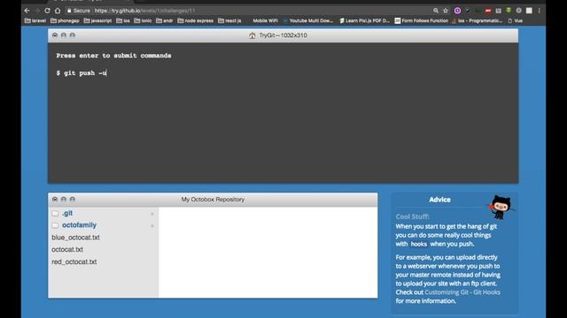Go back with the browser back arrow
The width and height of the screenshot is (567, 318).
(27, 11)
